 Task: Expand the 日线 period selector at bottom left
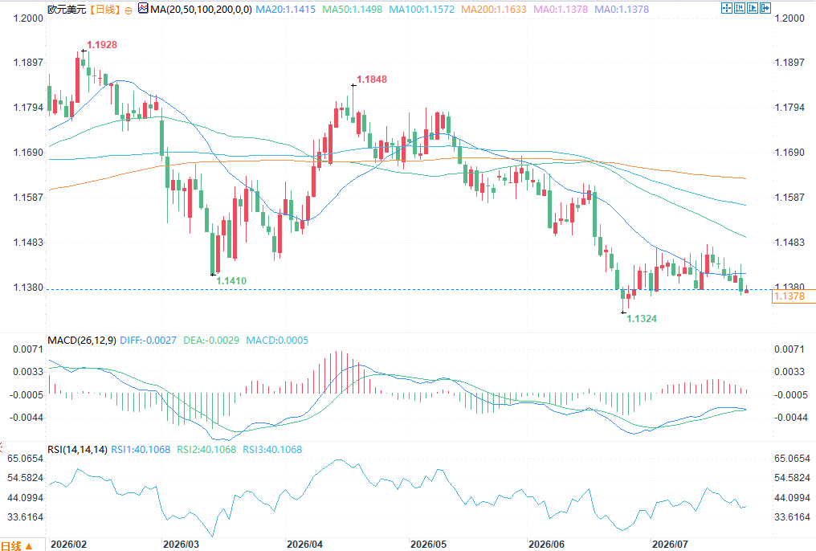tap(17, 546)
